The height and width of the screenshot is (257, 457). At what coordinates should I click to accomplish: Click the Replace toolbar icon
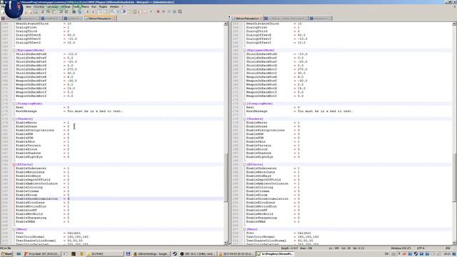(79, 11)
